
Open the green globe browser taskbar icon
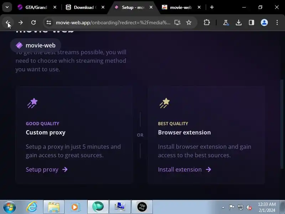[x=98, y=207]
